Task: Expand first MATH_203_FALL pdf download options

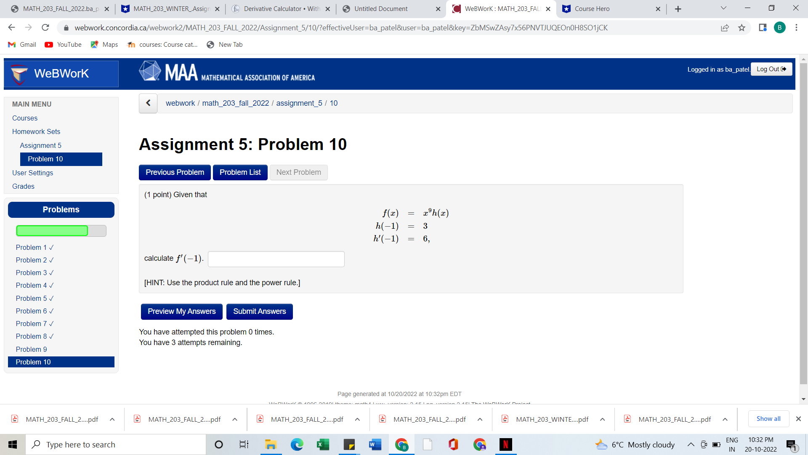Action: click(112, 419)
